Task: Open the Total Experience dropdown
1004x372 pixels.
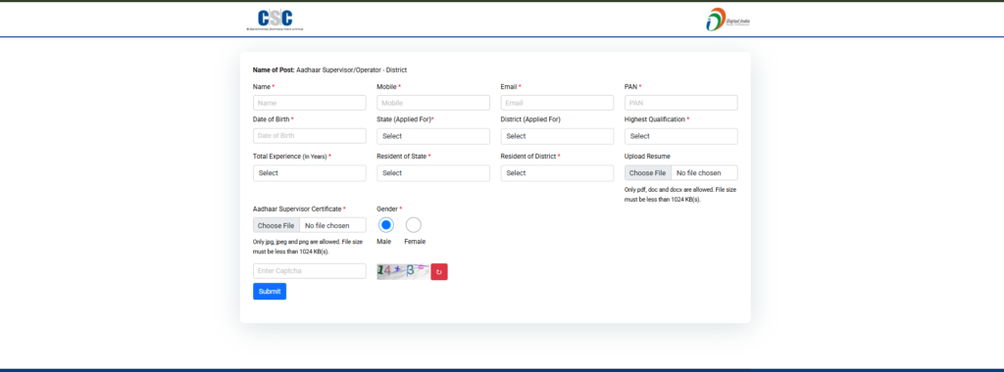Action: (309, 173)
